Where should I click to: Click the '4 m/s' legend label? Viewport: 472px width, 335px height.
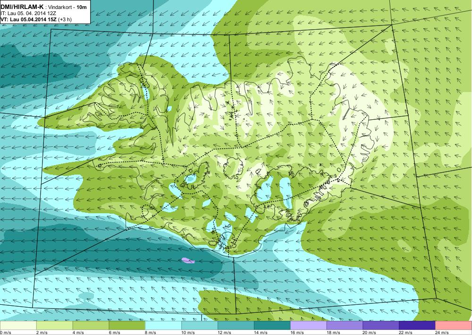click(78, 333)
